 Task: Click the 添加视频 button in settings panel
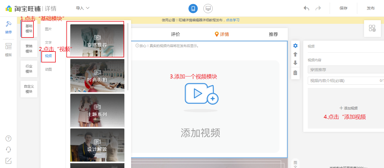(348, 108)
